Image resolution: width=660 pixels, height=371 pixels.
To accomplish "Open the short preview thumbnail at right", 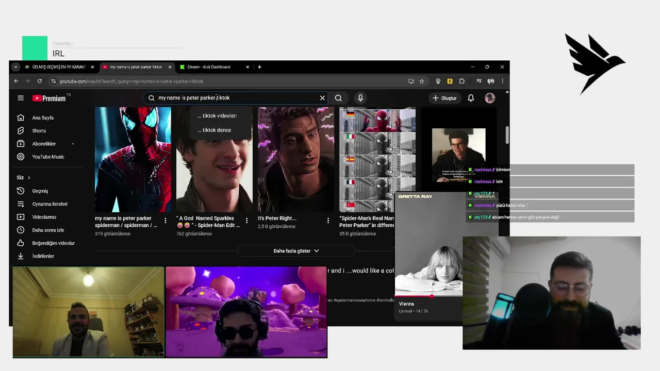I will [458, 155].
